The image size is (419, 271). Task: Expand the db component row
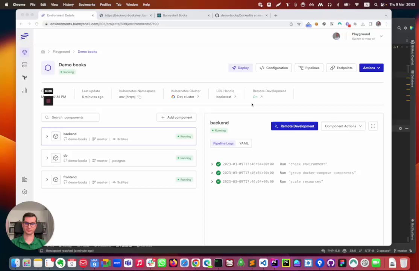pos(47,158)
